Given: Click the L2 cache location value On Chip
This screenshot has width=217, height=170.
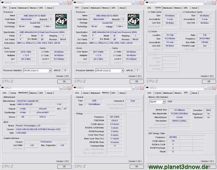Looking at the screenshot, I should (x=170, y=35).
